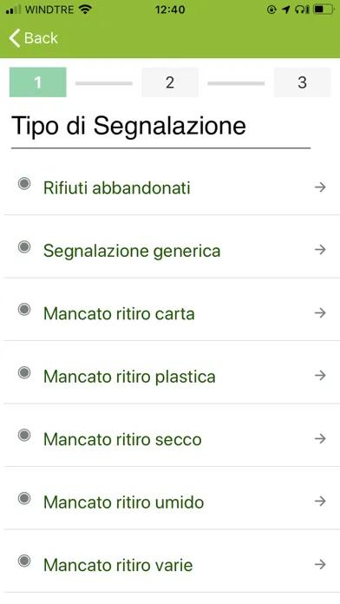Screen dimensions: 340x604
Task: Tap arrow beside Mancato ritiro umido
Action: (320, 501)
